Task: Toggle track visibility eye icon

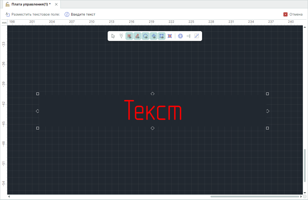Action: 137,36
